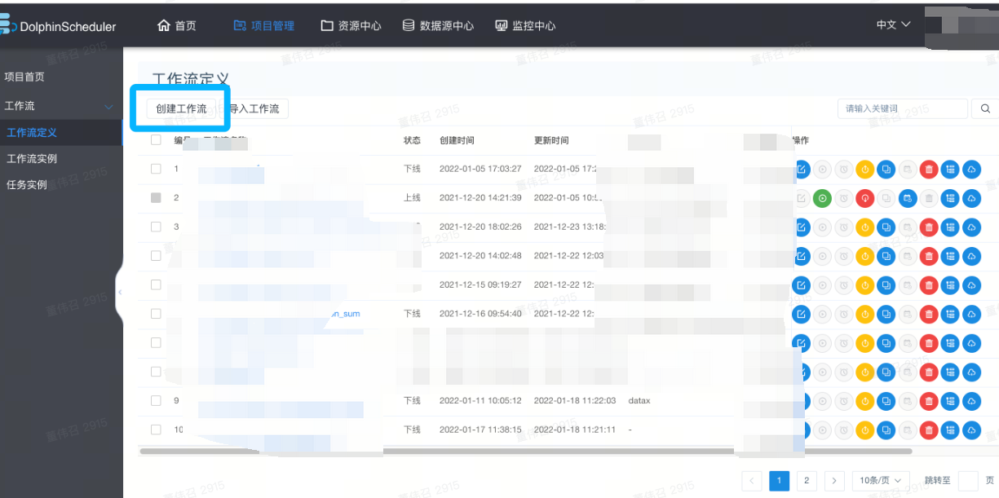Viewport: 999px width, 498px height.
Task: View tree diagram of workflow 1
Action: [x=949, y=169]
